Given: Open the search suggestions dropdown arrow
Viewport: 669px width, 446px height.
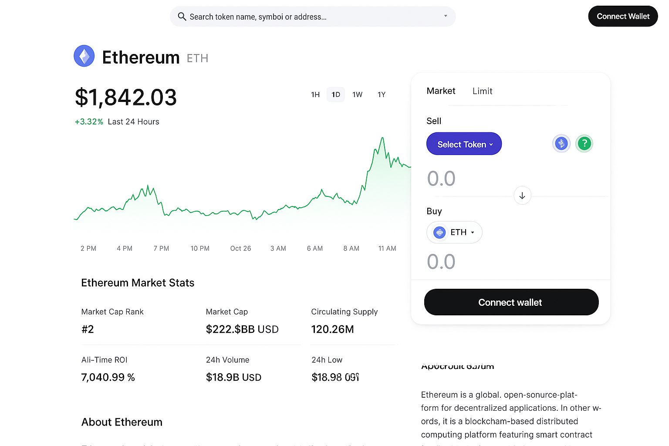Looking at the screenshot, I should (x=445, y=16).
